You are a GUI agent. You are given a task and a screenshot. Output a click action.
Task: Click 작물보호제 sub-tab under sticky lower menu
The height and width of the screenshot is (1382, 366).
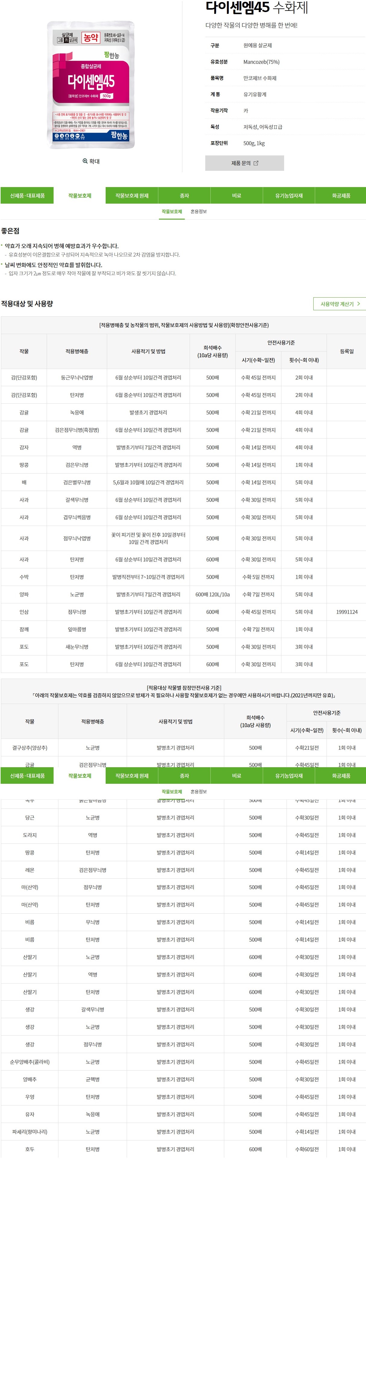[172, 792]
